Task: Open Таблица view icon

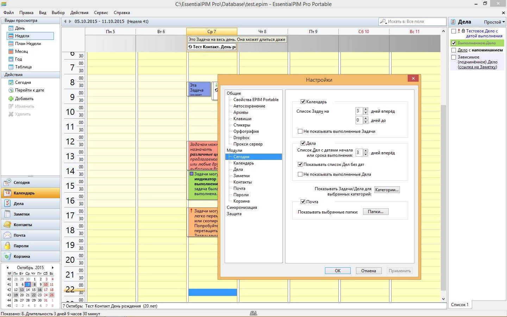Action: coord(11,67)
